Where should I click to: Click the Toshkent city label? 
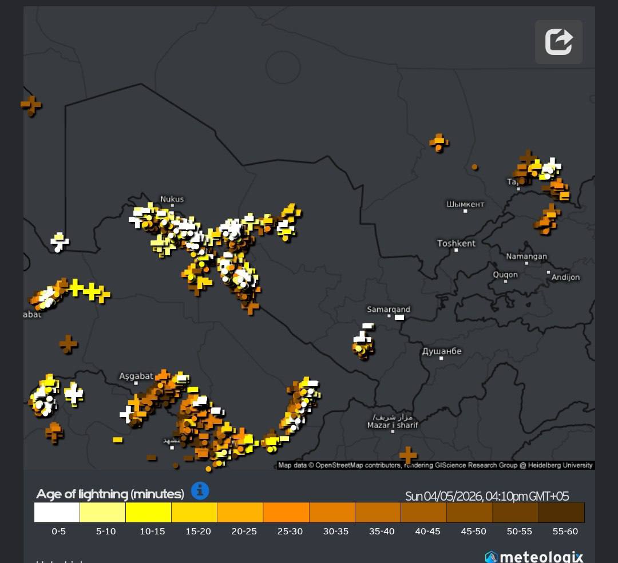(456, 243)
